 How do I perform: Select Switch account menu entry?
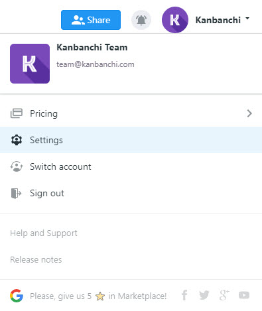[131, 166]
